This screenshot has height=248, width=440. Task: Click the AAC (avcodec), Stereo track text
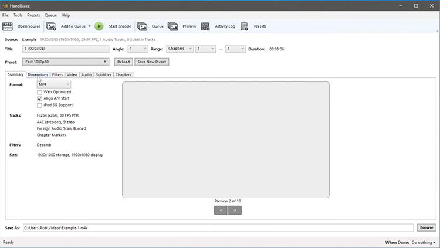(x=56, y=122)
